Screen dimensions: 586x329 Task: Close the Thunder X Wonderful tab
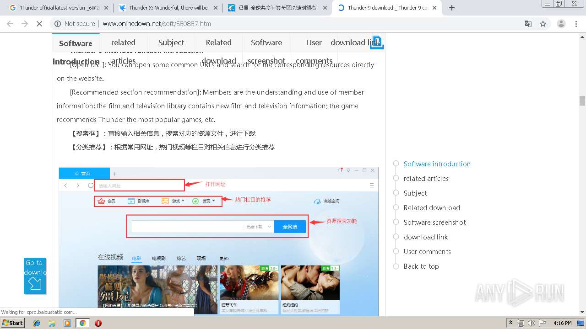click(x=216, y=8)
